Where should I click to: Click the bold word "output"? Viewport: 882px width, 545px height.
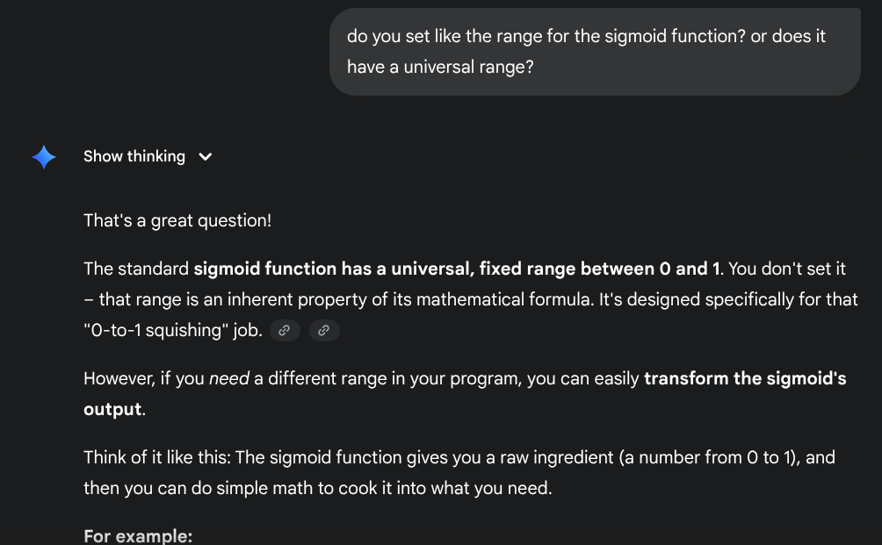pyautogui.click(x=112, y=410)
